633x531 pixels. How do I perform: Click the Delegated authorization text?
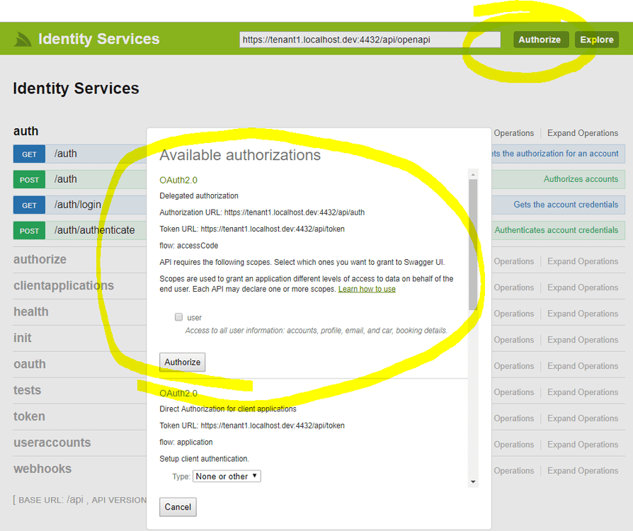coord(199,196)
